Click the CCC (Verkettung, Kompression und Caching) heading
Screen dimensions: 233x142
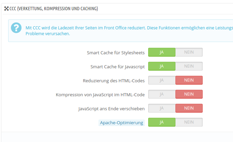pos(54,9)
